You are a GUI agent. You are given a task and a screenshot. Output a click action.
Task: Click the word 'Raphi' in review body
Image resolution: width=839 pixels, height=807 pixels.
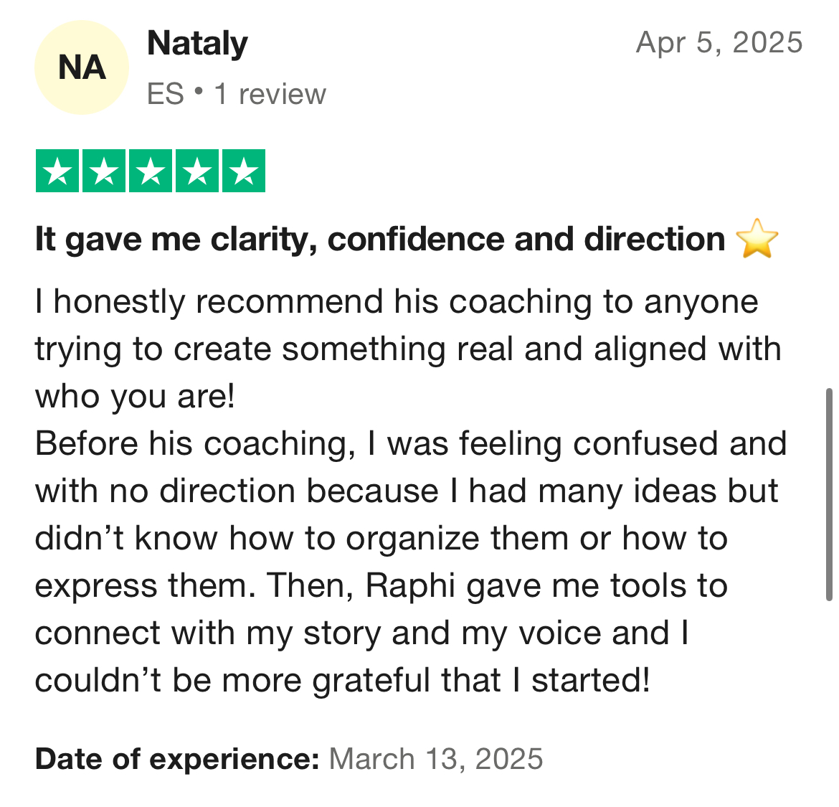point(410,586)
